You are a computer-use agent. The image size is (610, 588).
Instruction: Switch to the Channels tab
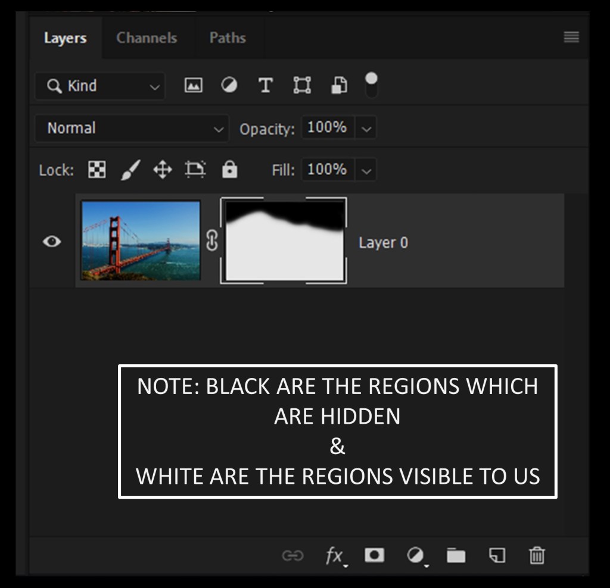(x=147, y=38)
